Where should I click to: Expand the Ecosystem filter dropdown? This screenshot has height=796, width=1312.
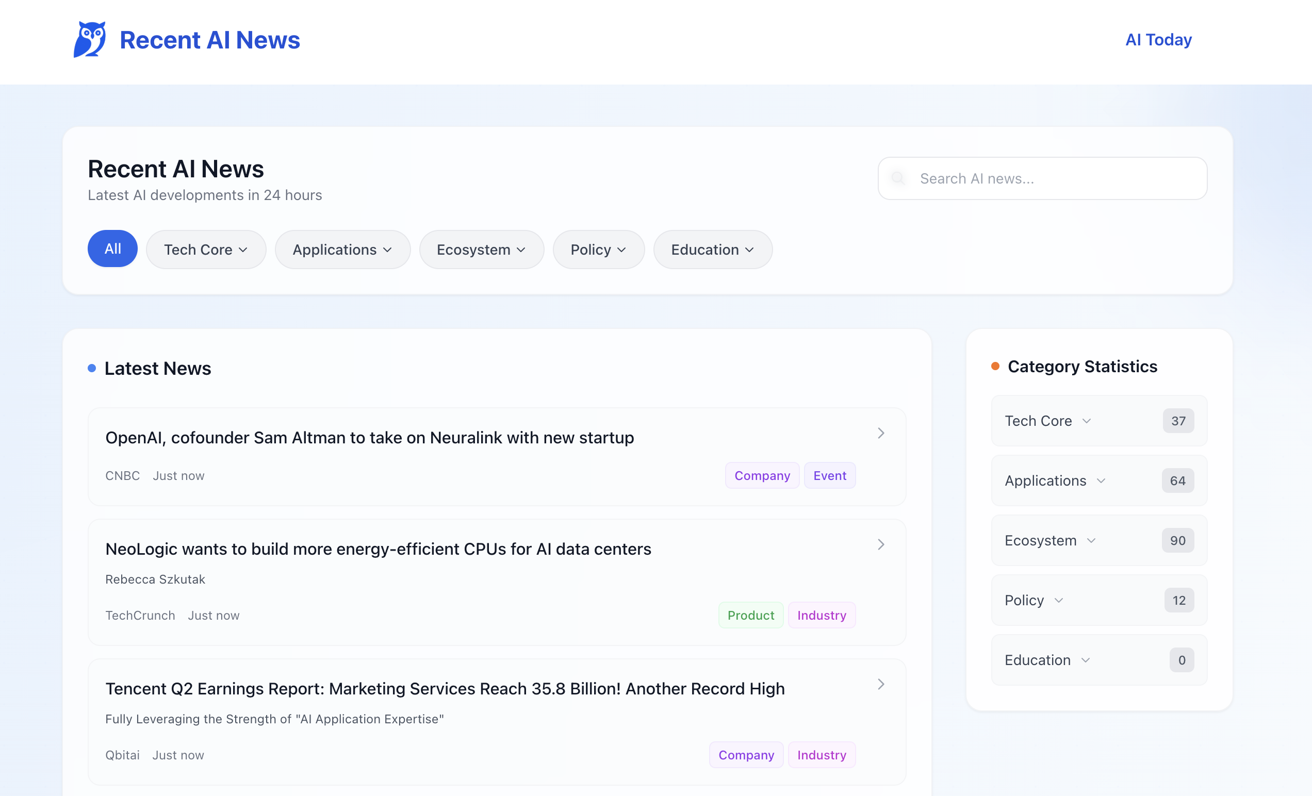coord(481,250)
